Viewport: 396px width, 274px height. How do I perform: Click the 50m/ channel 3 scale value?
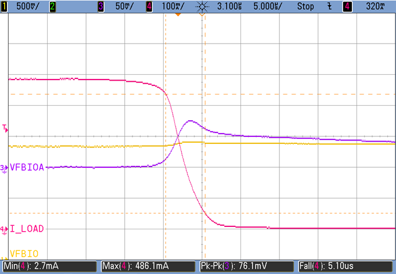124,6
